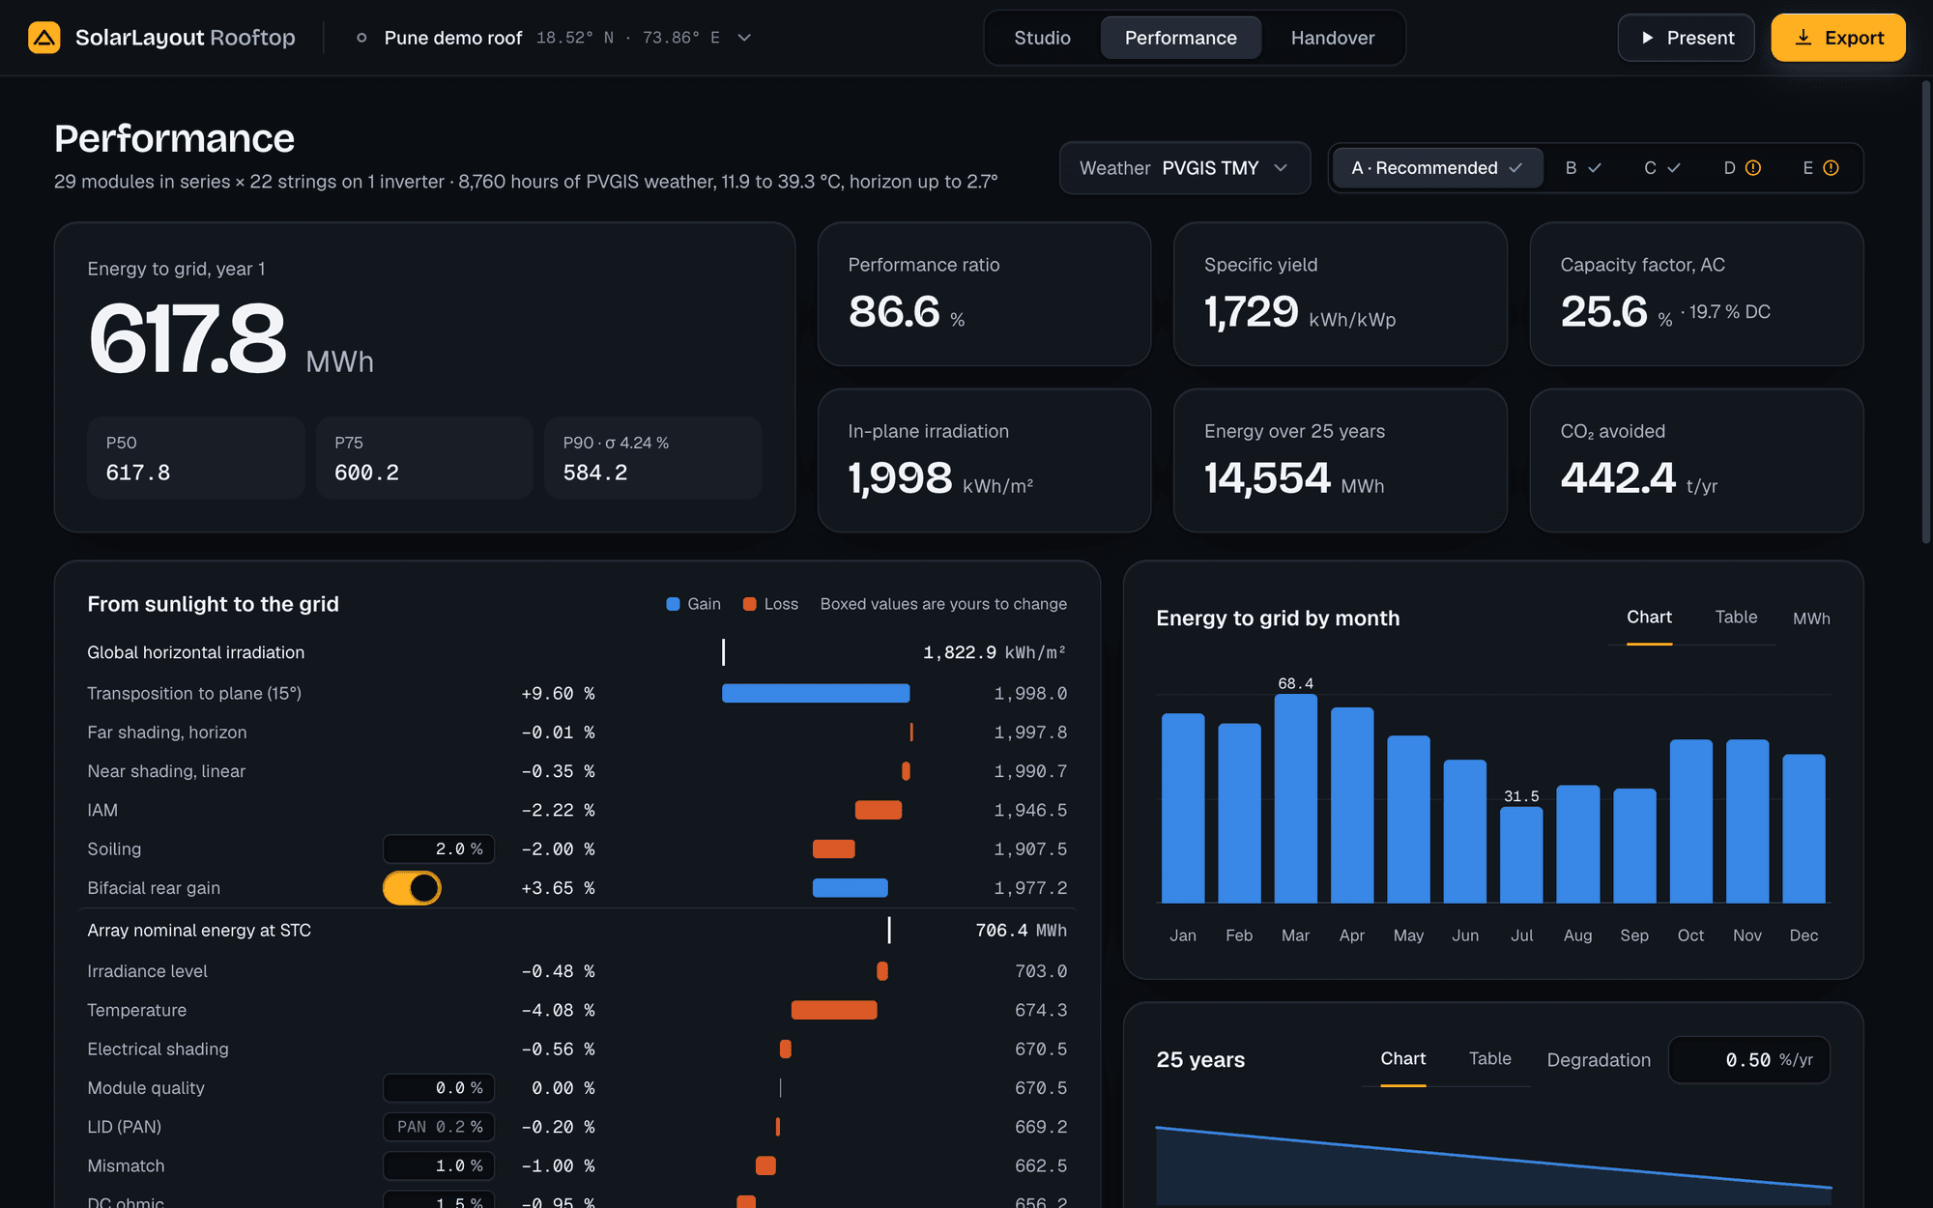The height and width of the screenshot is (1208, 1933).
Task: Toggle Bifacial rear gain switch
Action: pos(412,888)
